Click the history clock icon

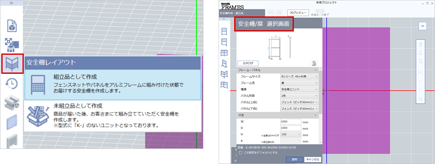[x=12, y=84]
